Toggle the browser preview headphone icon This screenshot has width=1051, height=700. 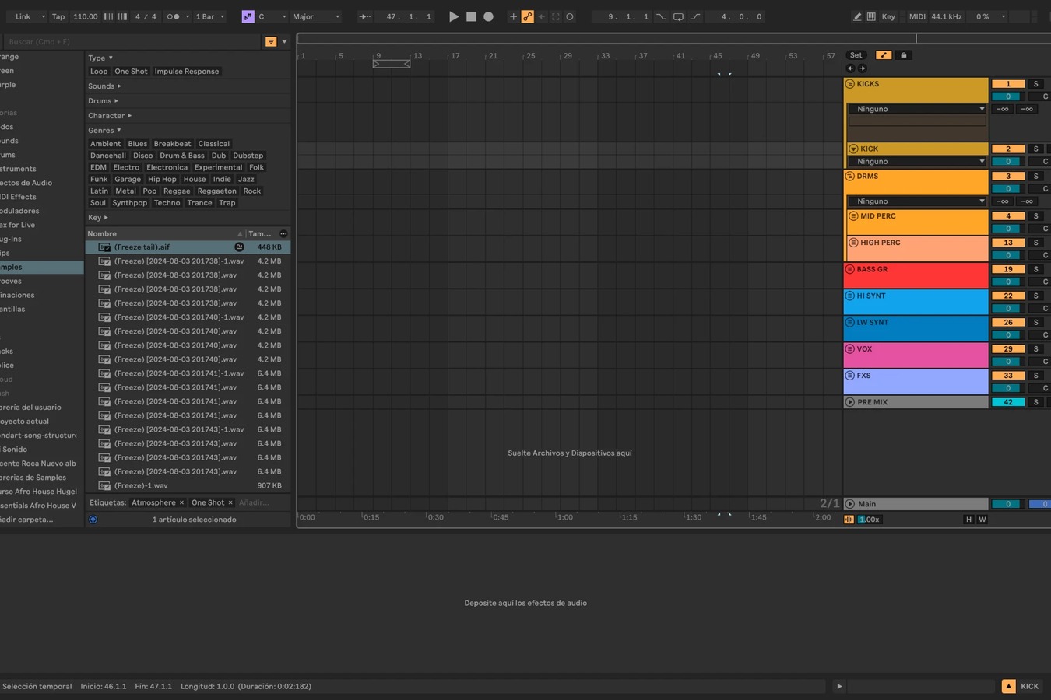coord(93,520)
